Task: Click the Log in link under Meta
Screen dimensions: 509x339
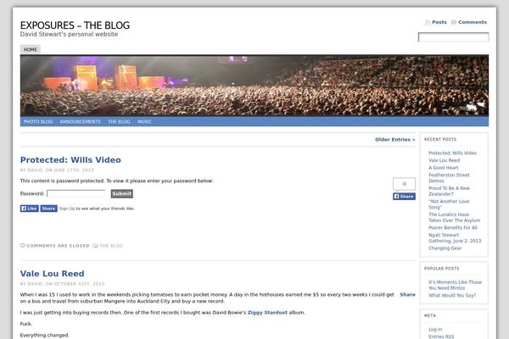Action: click(x=435, y=330)
